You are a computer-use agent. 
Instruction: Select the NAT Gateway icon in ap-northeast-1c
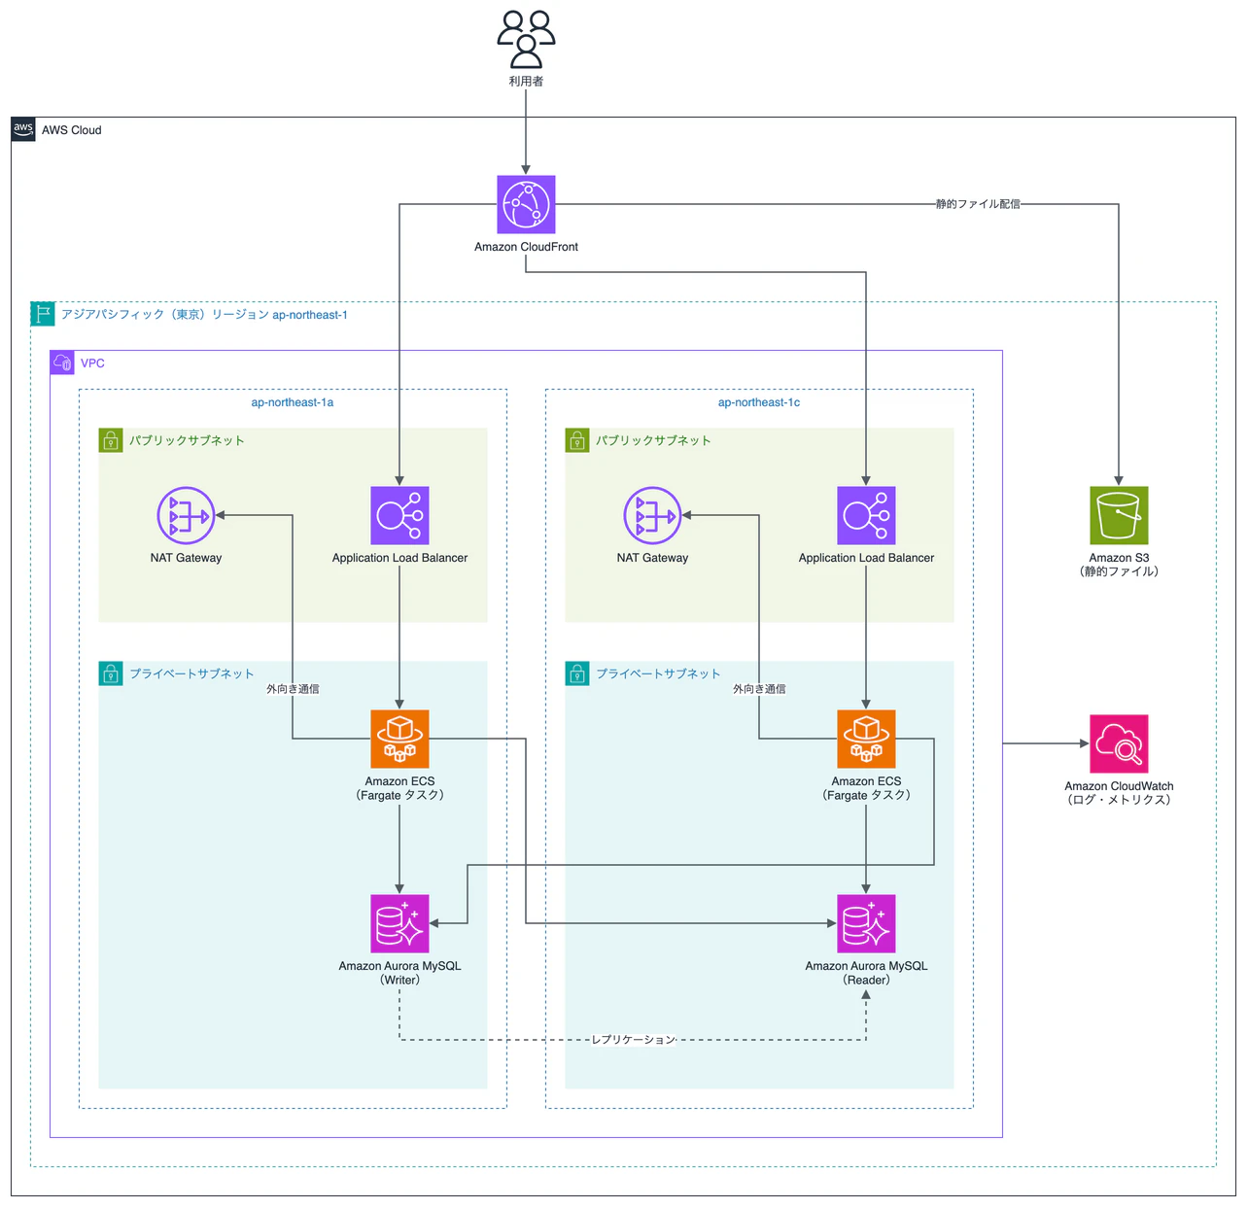(652, 515)
